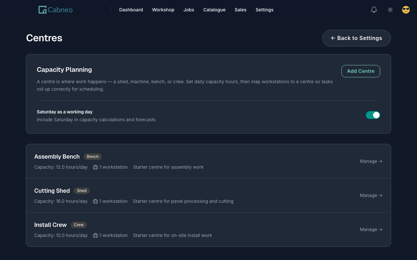
Task: Click the Install Crew workstation briefcase icon
Action: tap(95, 235)
